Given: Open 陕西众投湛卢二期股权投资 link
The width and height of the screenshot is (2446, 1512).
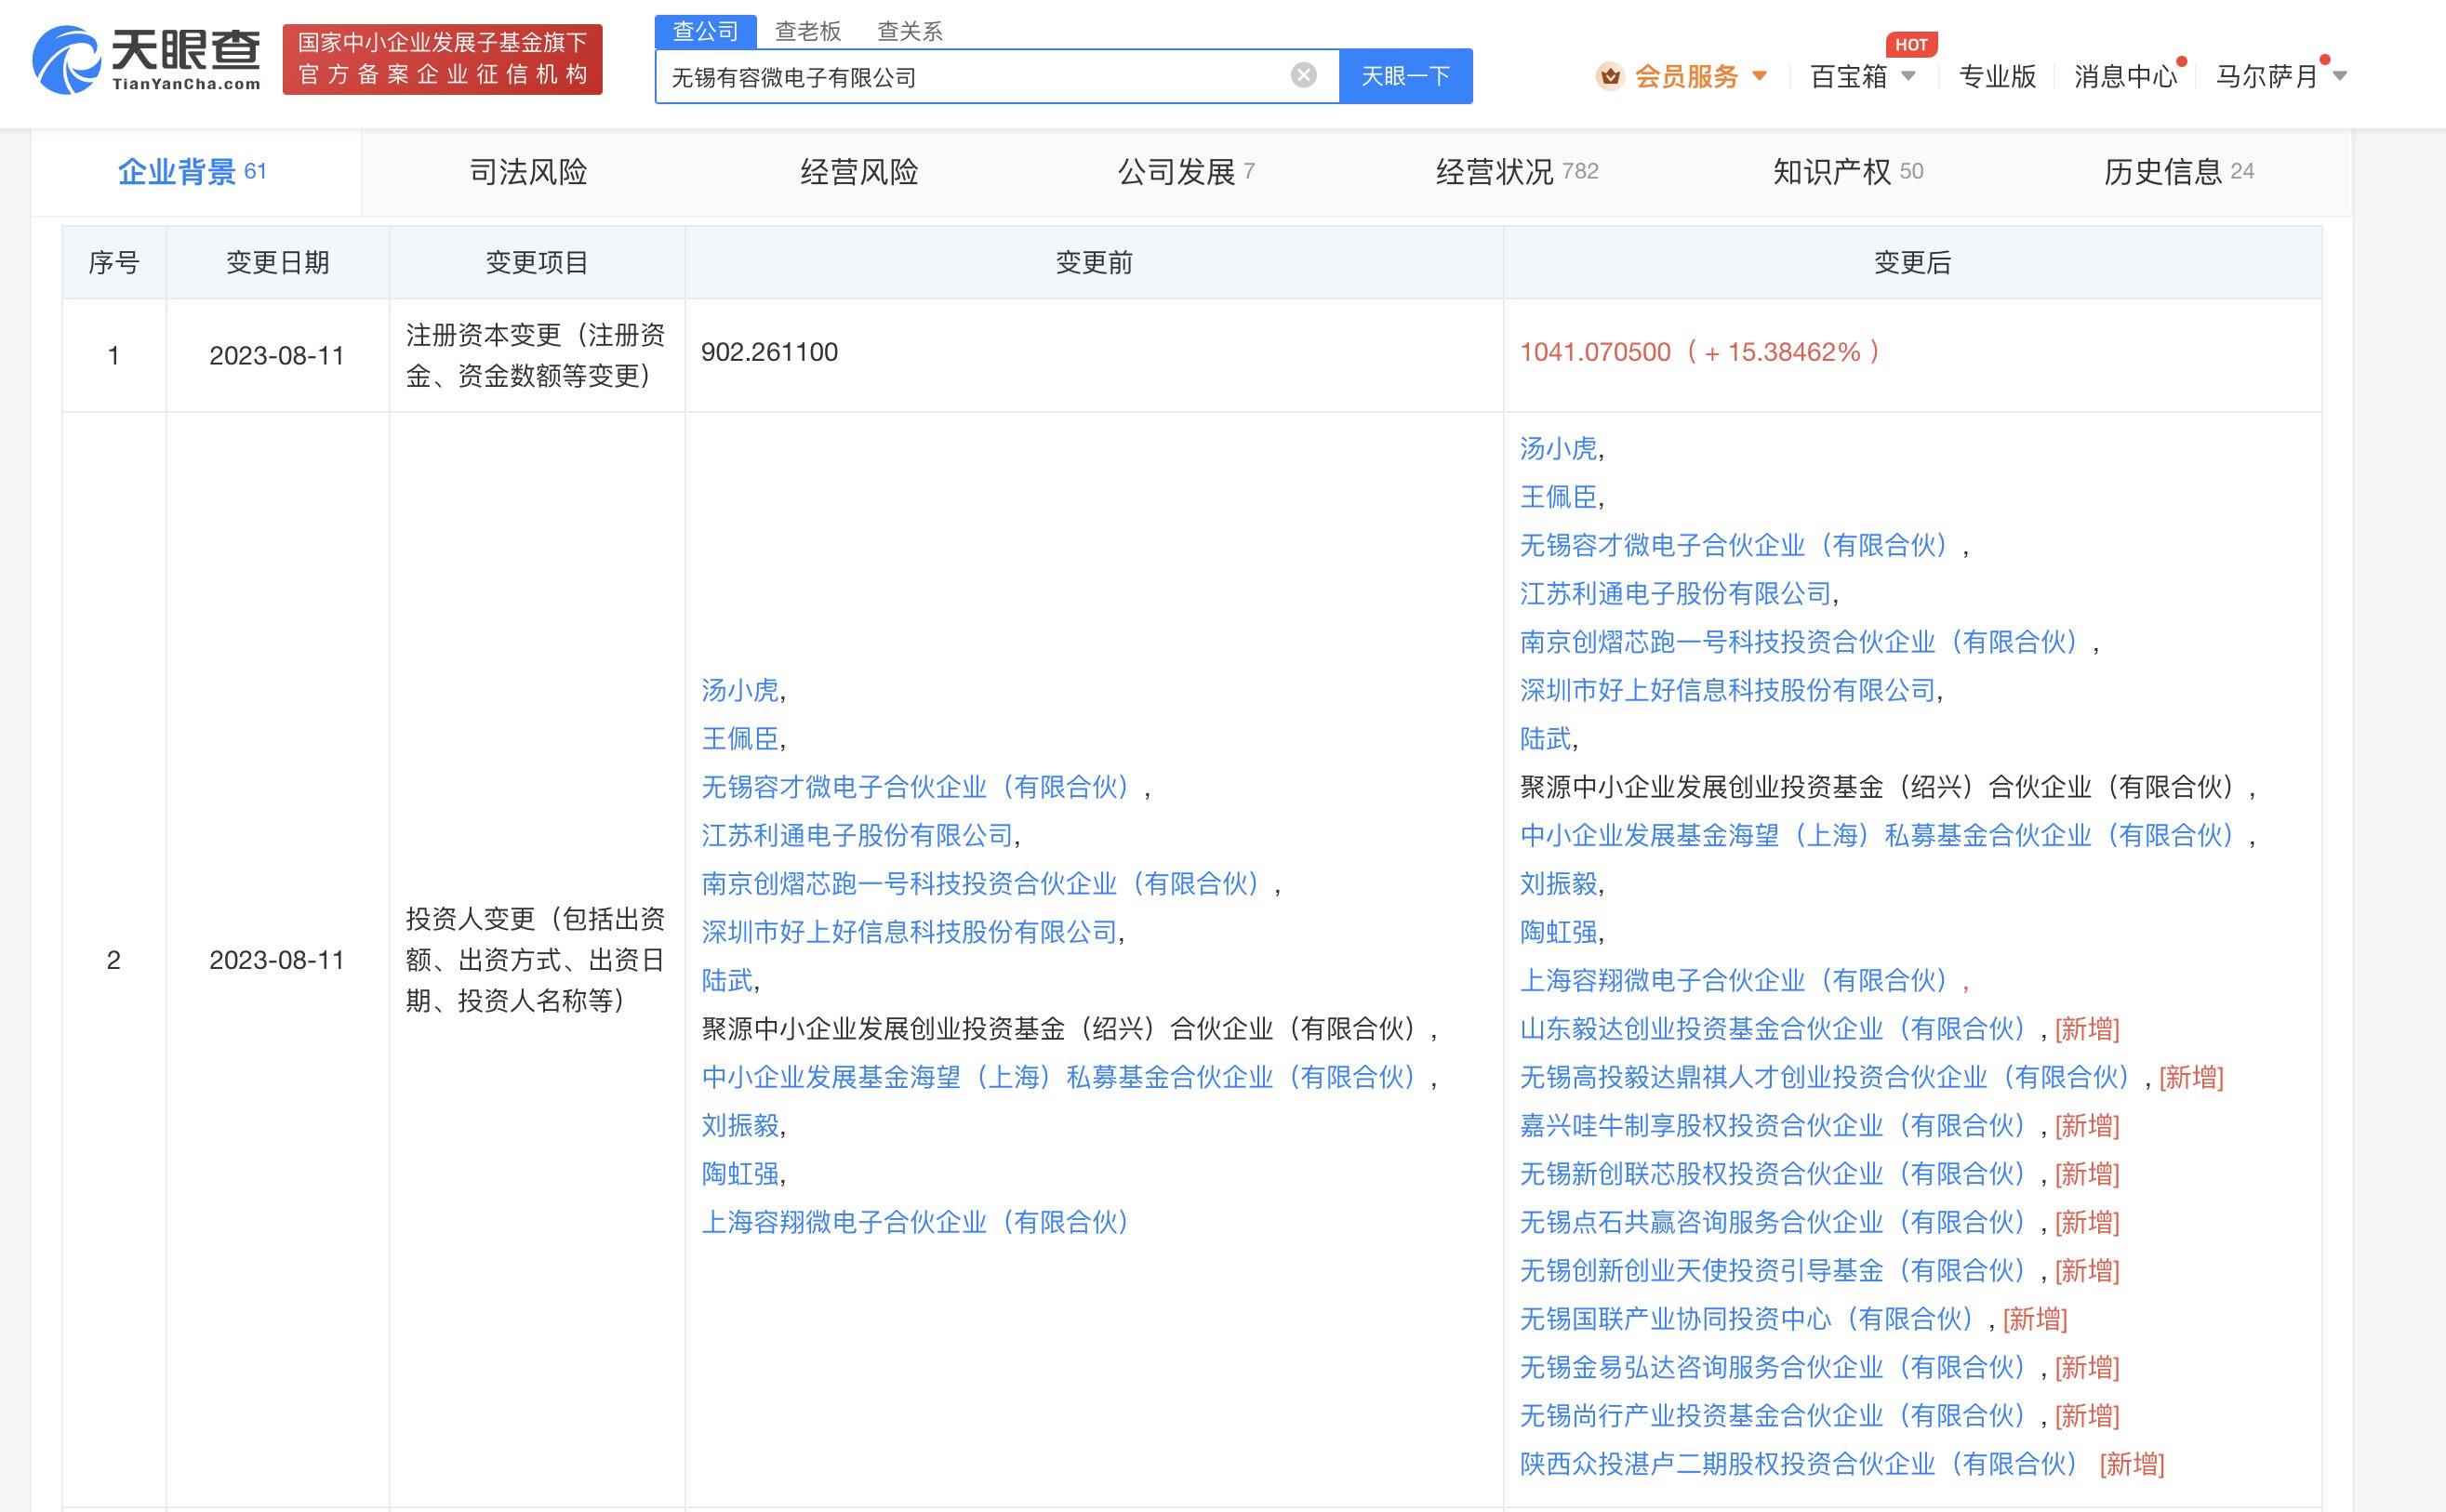Looking at the screenshot, I should click(x=1799, y=1464).
